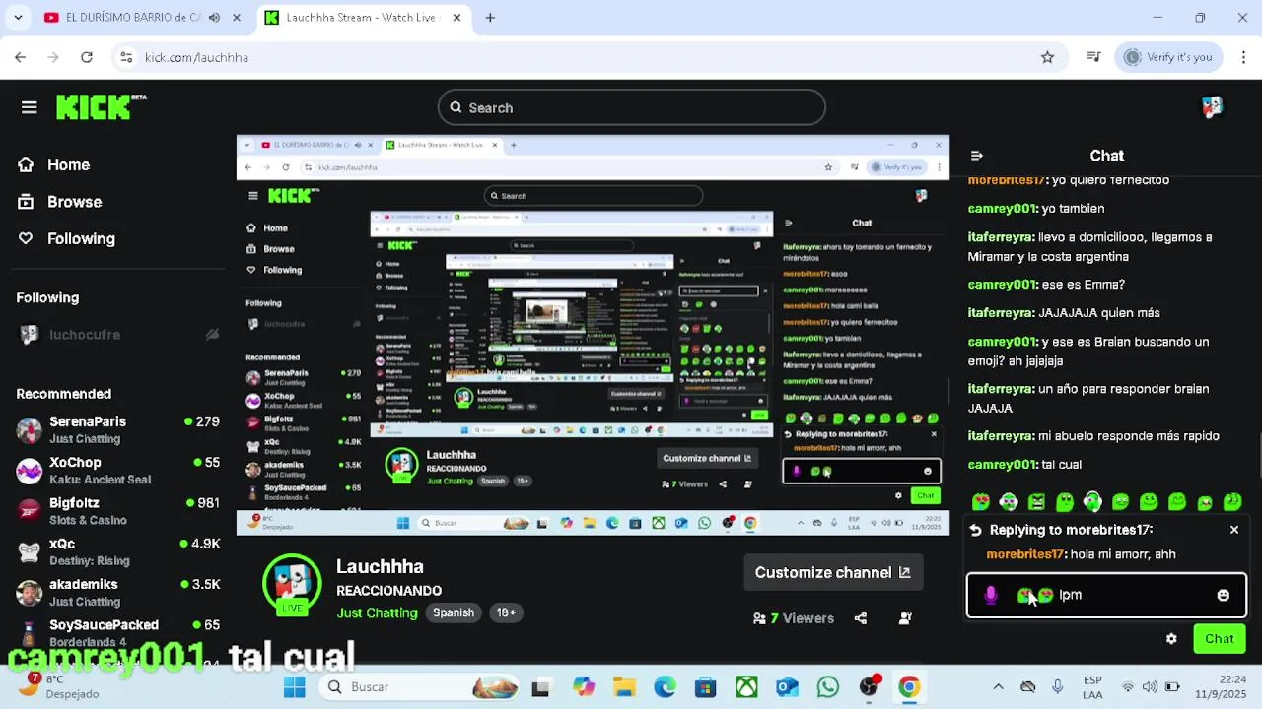
Task: Send message with the Chat button
Action: [x=1220, y=639]
